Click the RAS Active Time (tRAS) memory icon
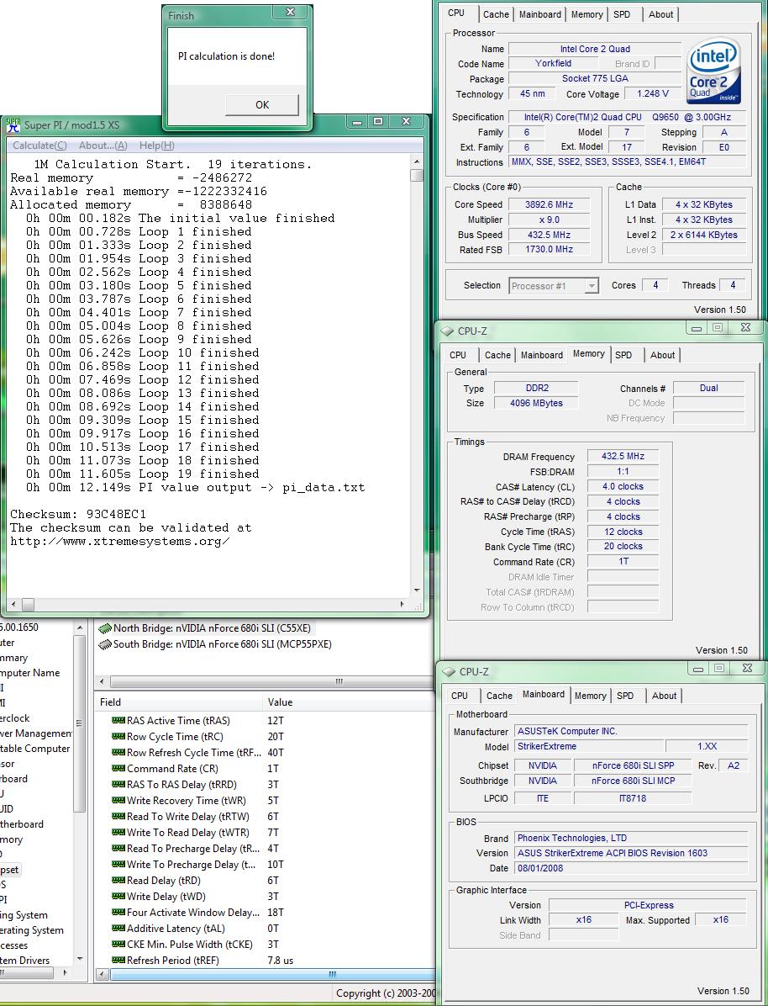Image resolution: width=768 pixels, height=1006 pixels. point(118,721)
